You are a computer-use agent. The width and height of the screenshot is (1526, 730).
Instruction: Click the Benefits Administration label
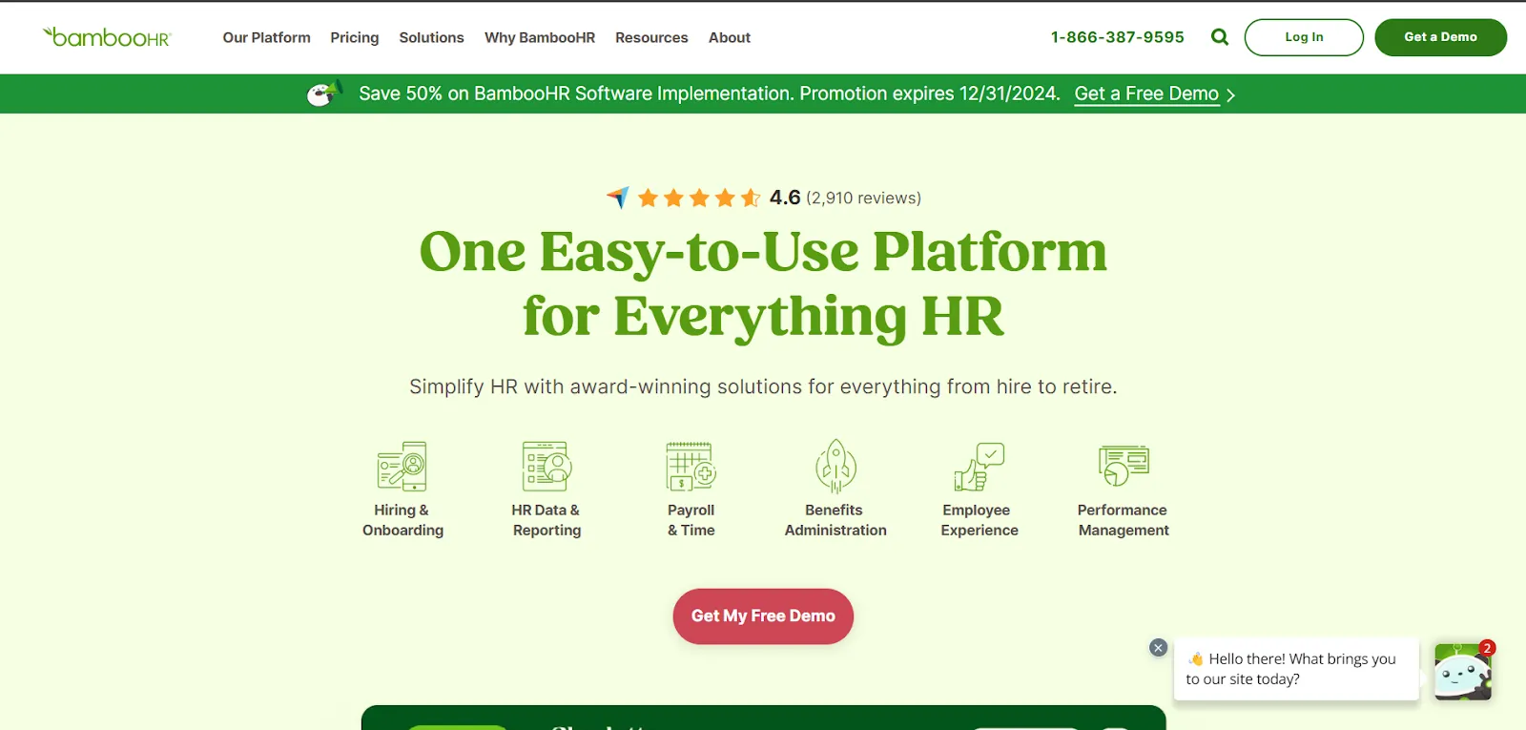pos(835,520)
